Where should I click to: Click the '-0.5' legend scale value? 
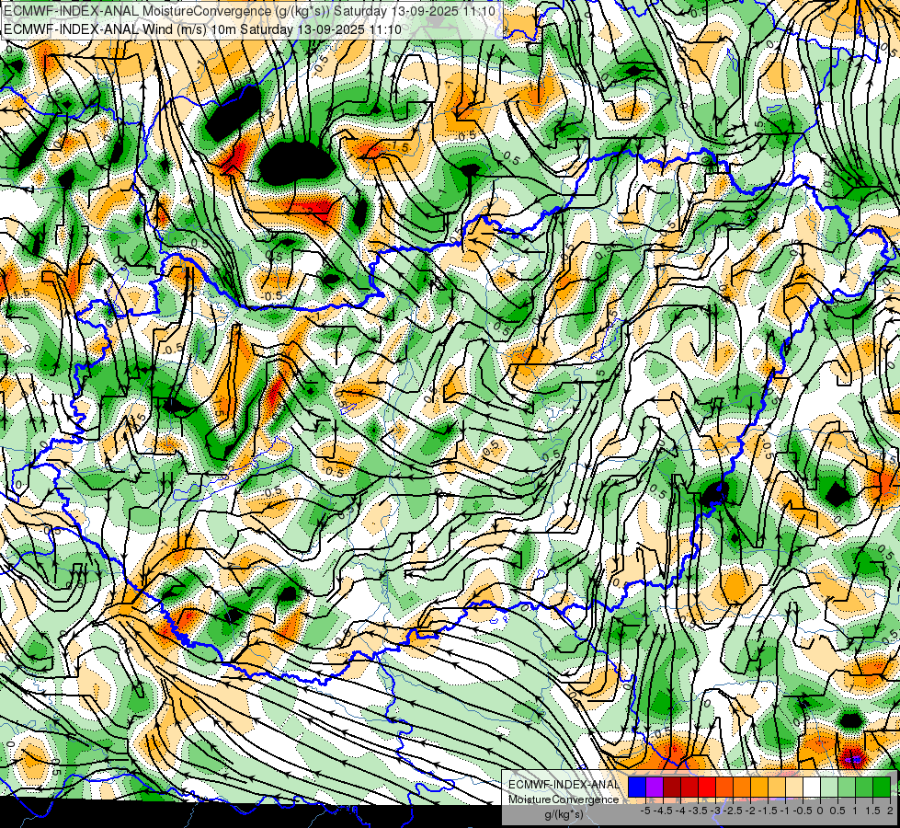point(803,811)
